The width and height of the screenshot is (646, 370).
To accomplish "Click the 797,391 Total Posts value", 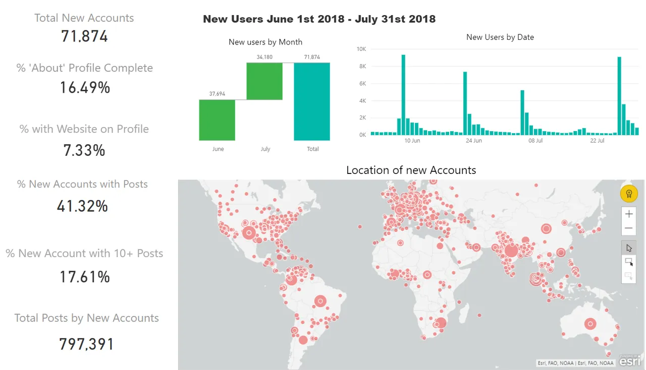I will coord(86,344).
